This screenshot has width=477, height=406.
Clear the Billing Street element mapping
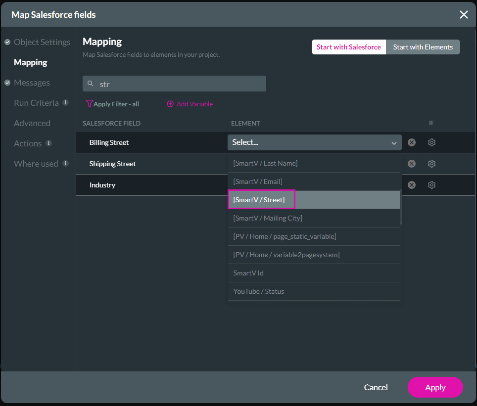coord(411,142)
